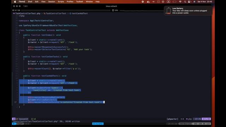The height and width of the screenshot is (127, 226).
Task: Click the date and time Sat 4 Nov
Action: (x=205, y=2)
